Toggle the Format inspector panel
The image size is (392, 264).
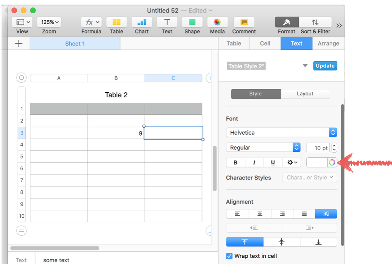(287, 22)
